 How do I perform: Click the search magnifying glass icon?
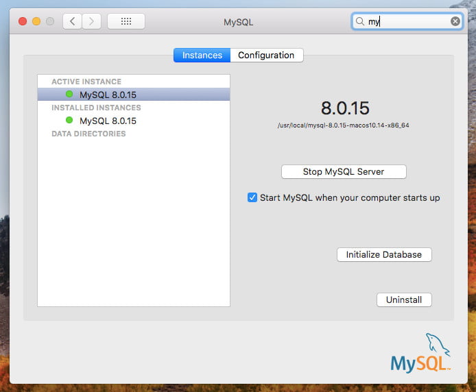pos(359,21)
